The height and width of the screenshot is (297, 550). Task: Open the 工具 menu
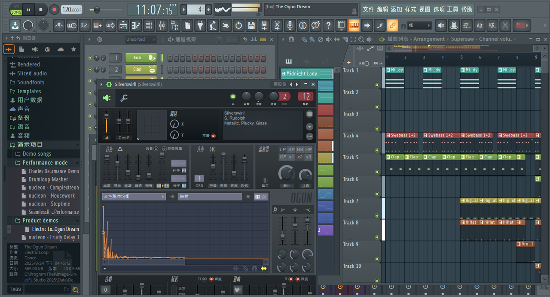click(x=452, y=9)
